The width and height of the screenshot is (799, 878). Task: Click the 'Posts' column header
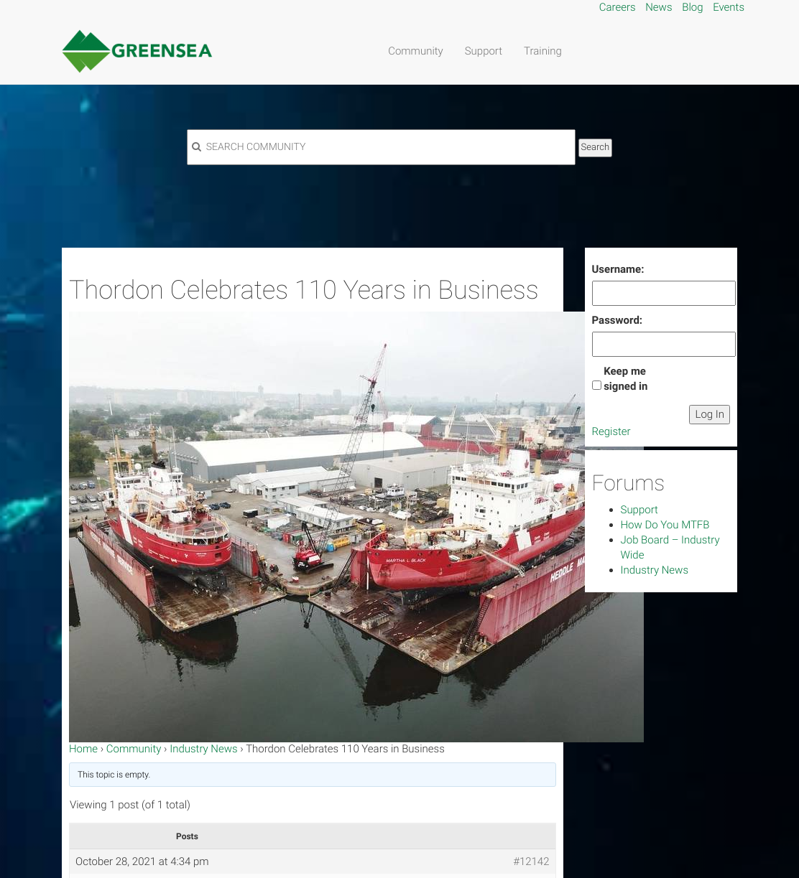click(187, 836)
